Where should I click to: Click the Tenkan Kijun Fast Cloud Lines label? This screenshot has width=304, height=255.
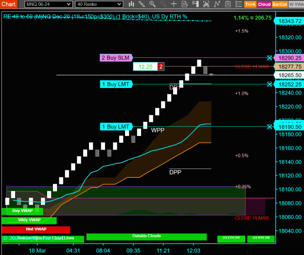pos(43,239)
